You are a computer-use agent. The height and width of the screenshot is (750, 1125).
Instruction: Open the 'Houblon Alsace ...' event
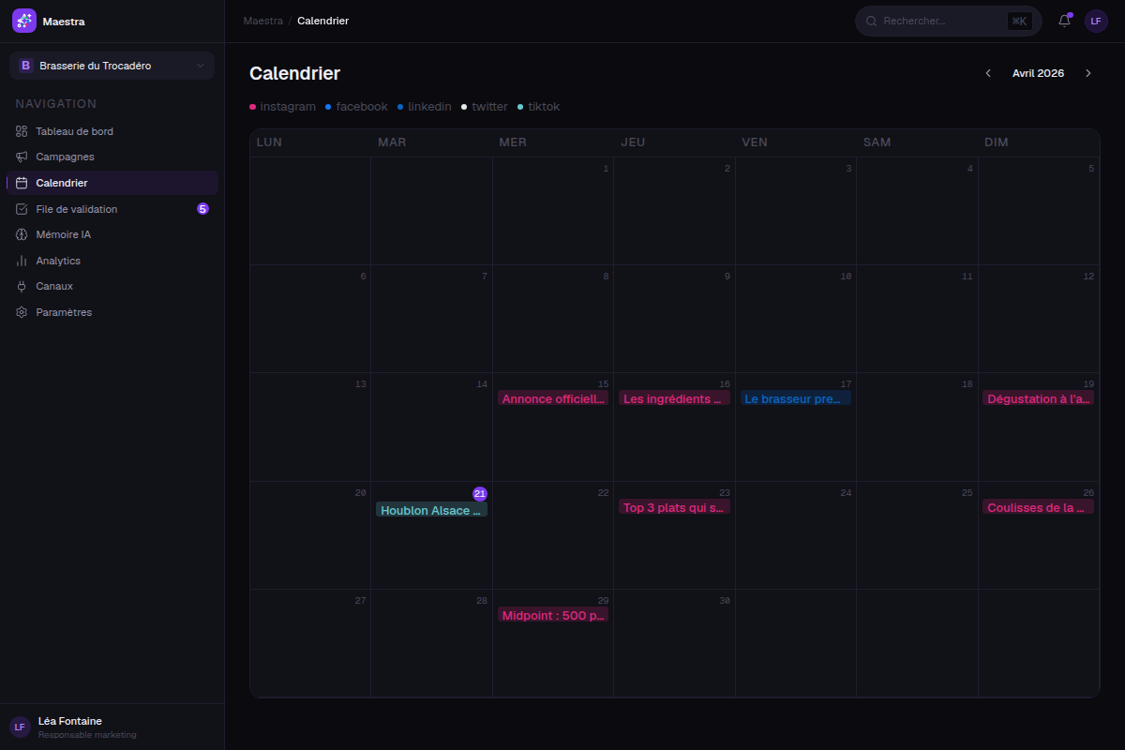[431, 510]
